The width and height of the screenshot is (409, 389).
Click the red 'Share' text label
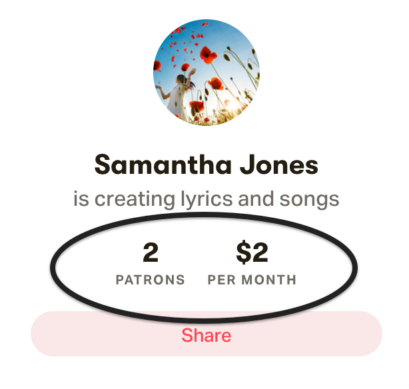coord(206,335)
